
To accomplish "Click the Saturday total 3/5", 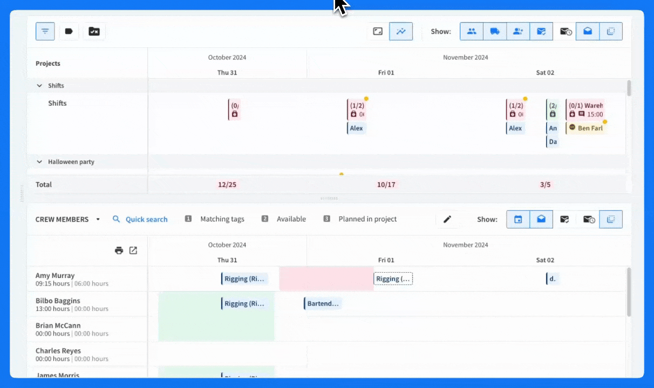I will [x=546, y=185].
